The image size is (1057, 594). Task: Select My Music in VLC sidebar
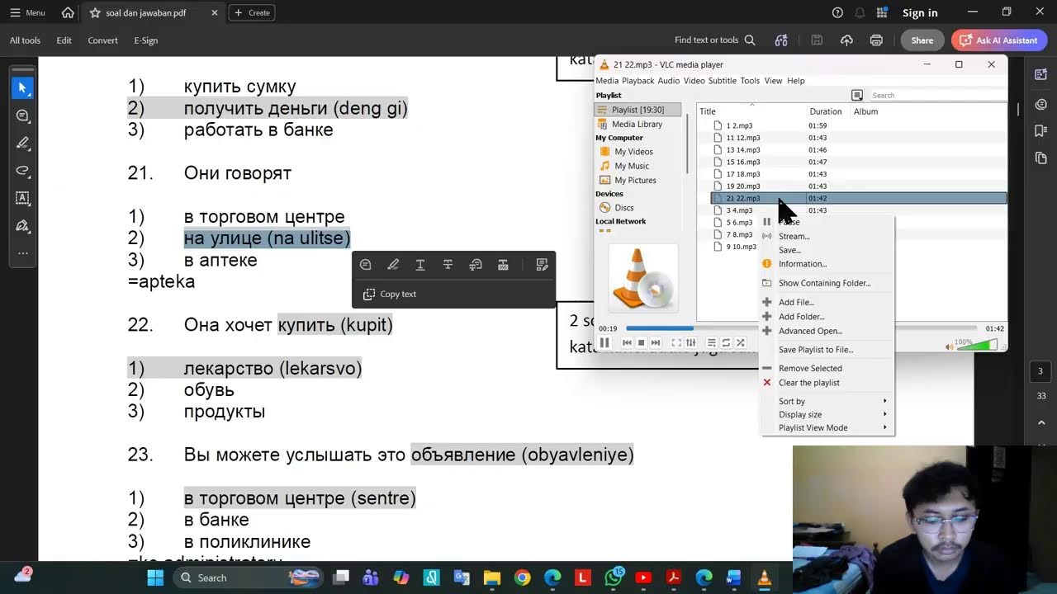[x=632, y=166]
